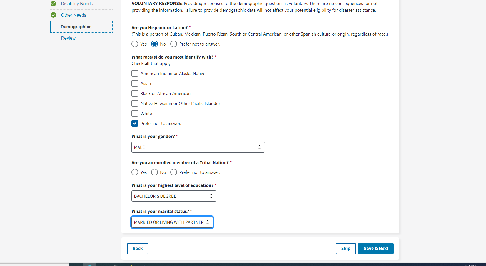Enable the White race checkbox
This screenshot has height=266, width=486.
click(135, 113)
